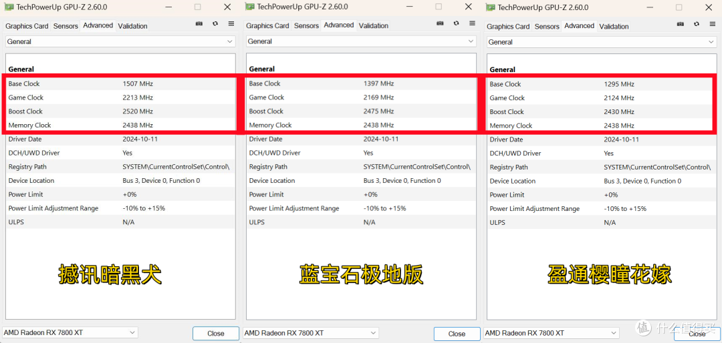This screenshot has width=722, height=343.
Task: Click General heading in middle window
Action: (261, 69)
